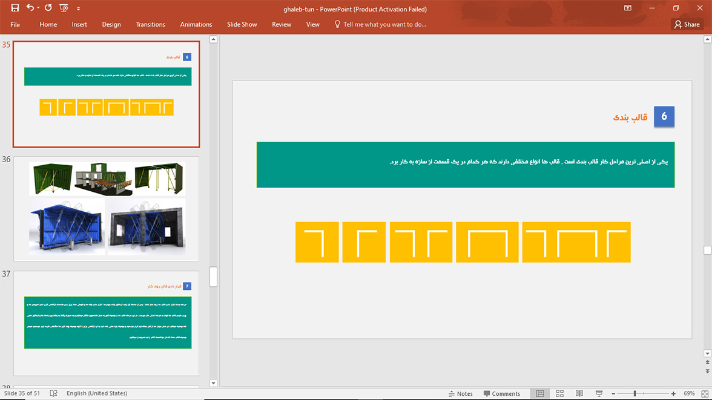Go to next slide double-arrow button

(707, 371)
